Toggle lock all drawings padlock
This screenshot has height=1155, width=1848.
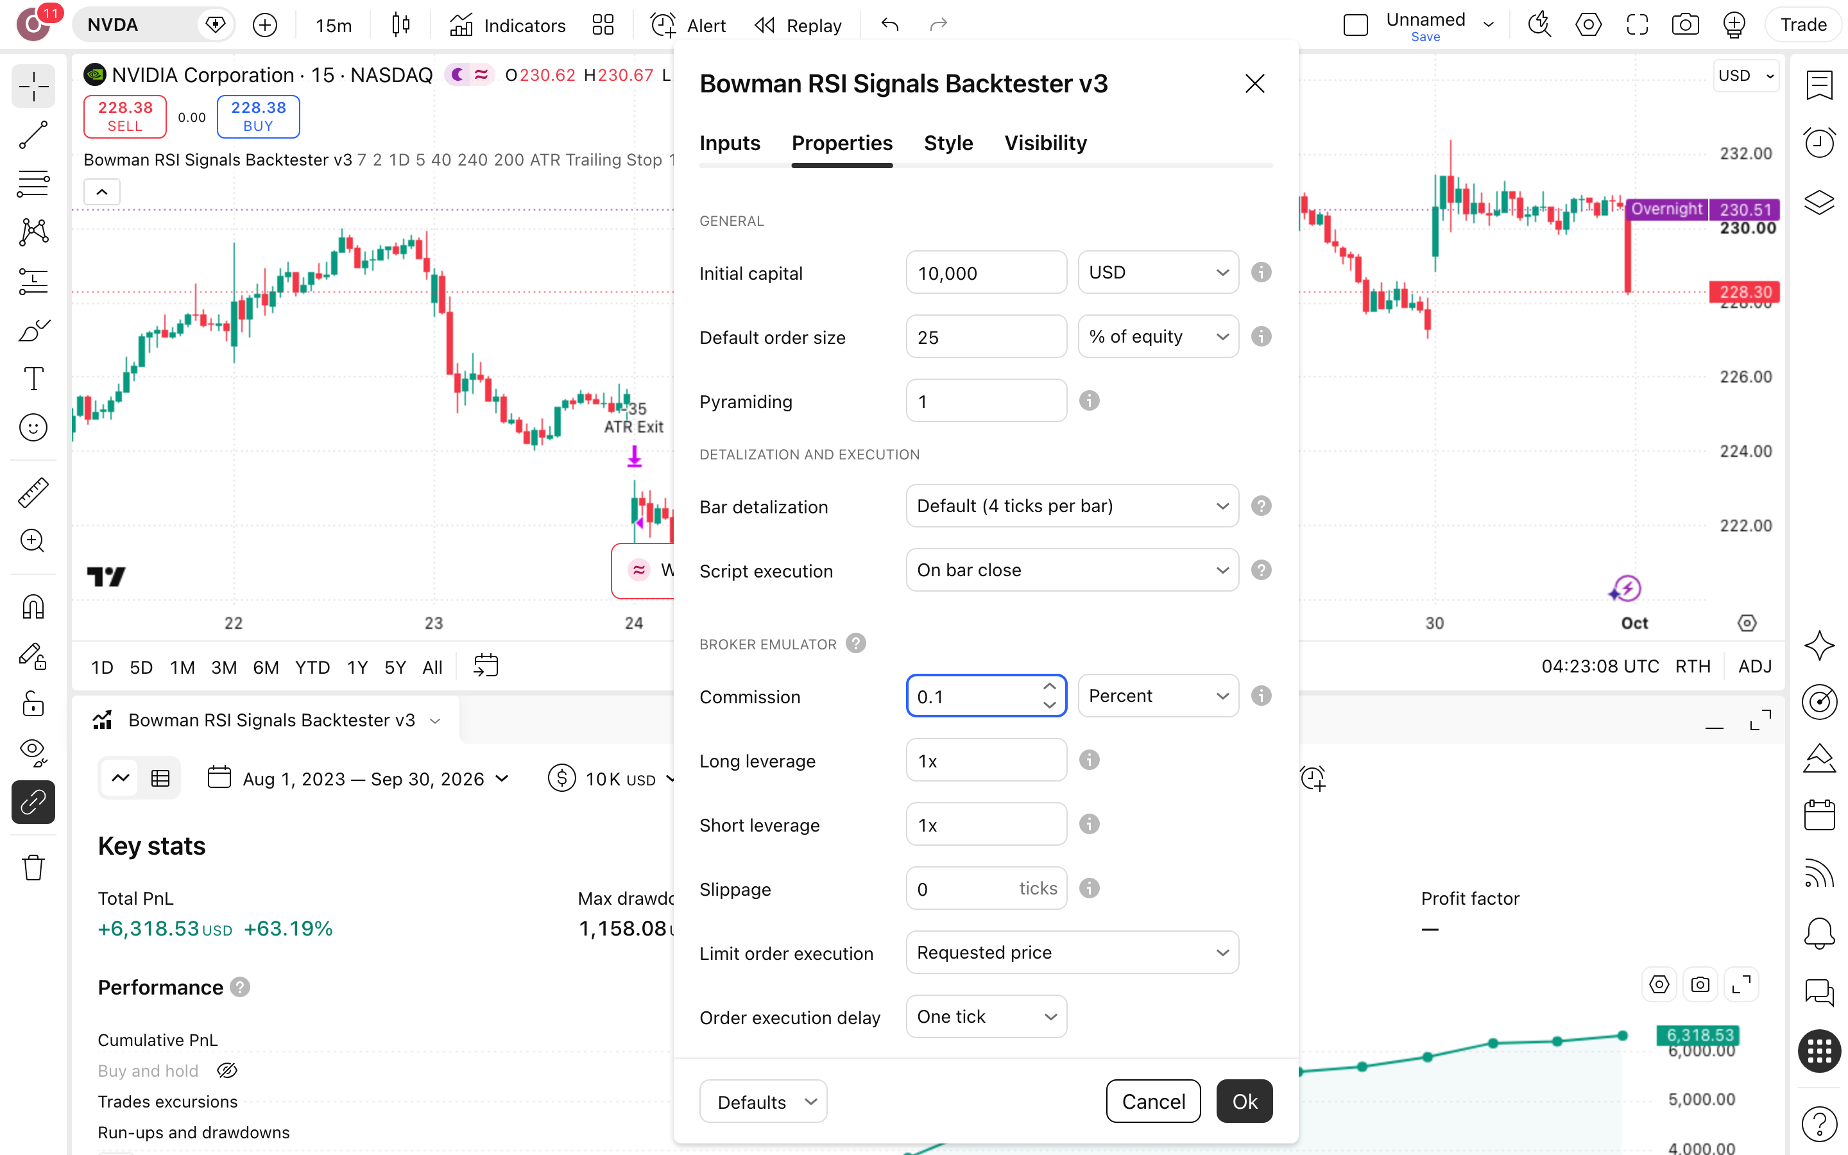tap(33, 703)
